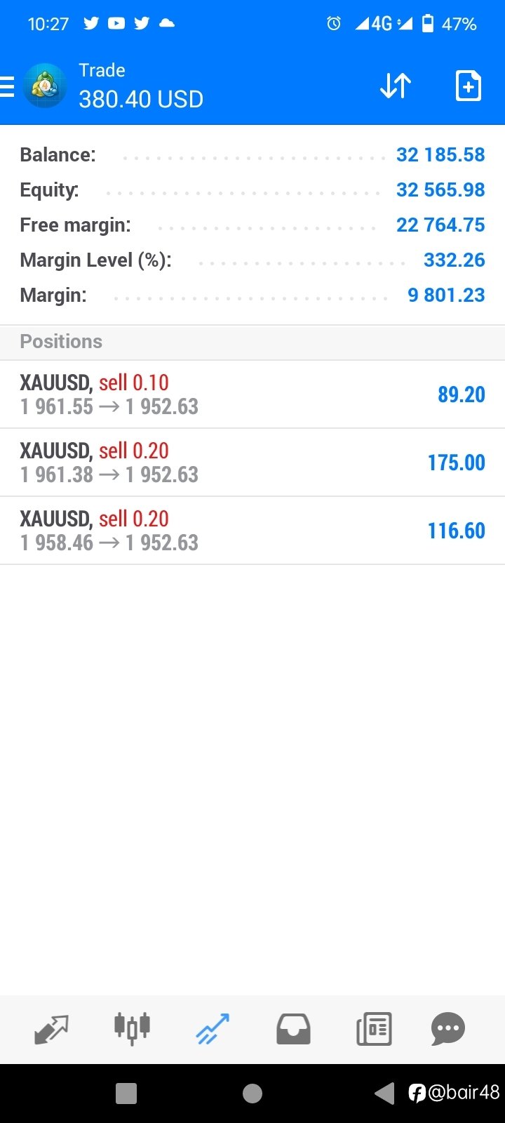Sort positions with the up-down arrows icon
505x1123 pixels.
(395, 86)
